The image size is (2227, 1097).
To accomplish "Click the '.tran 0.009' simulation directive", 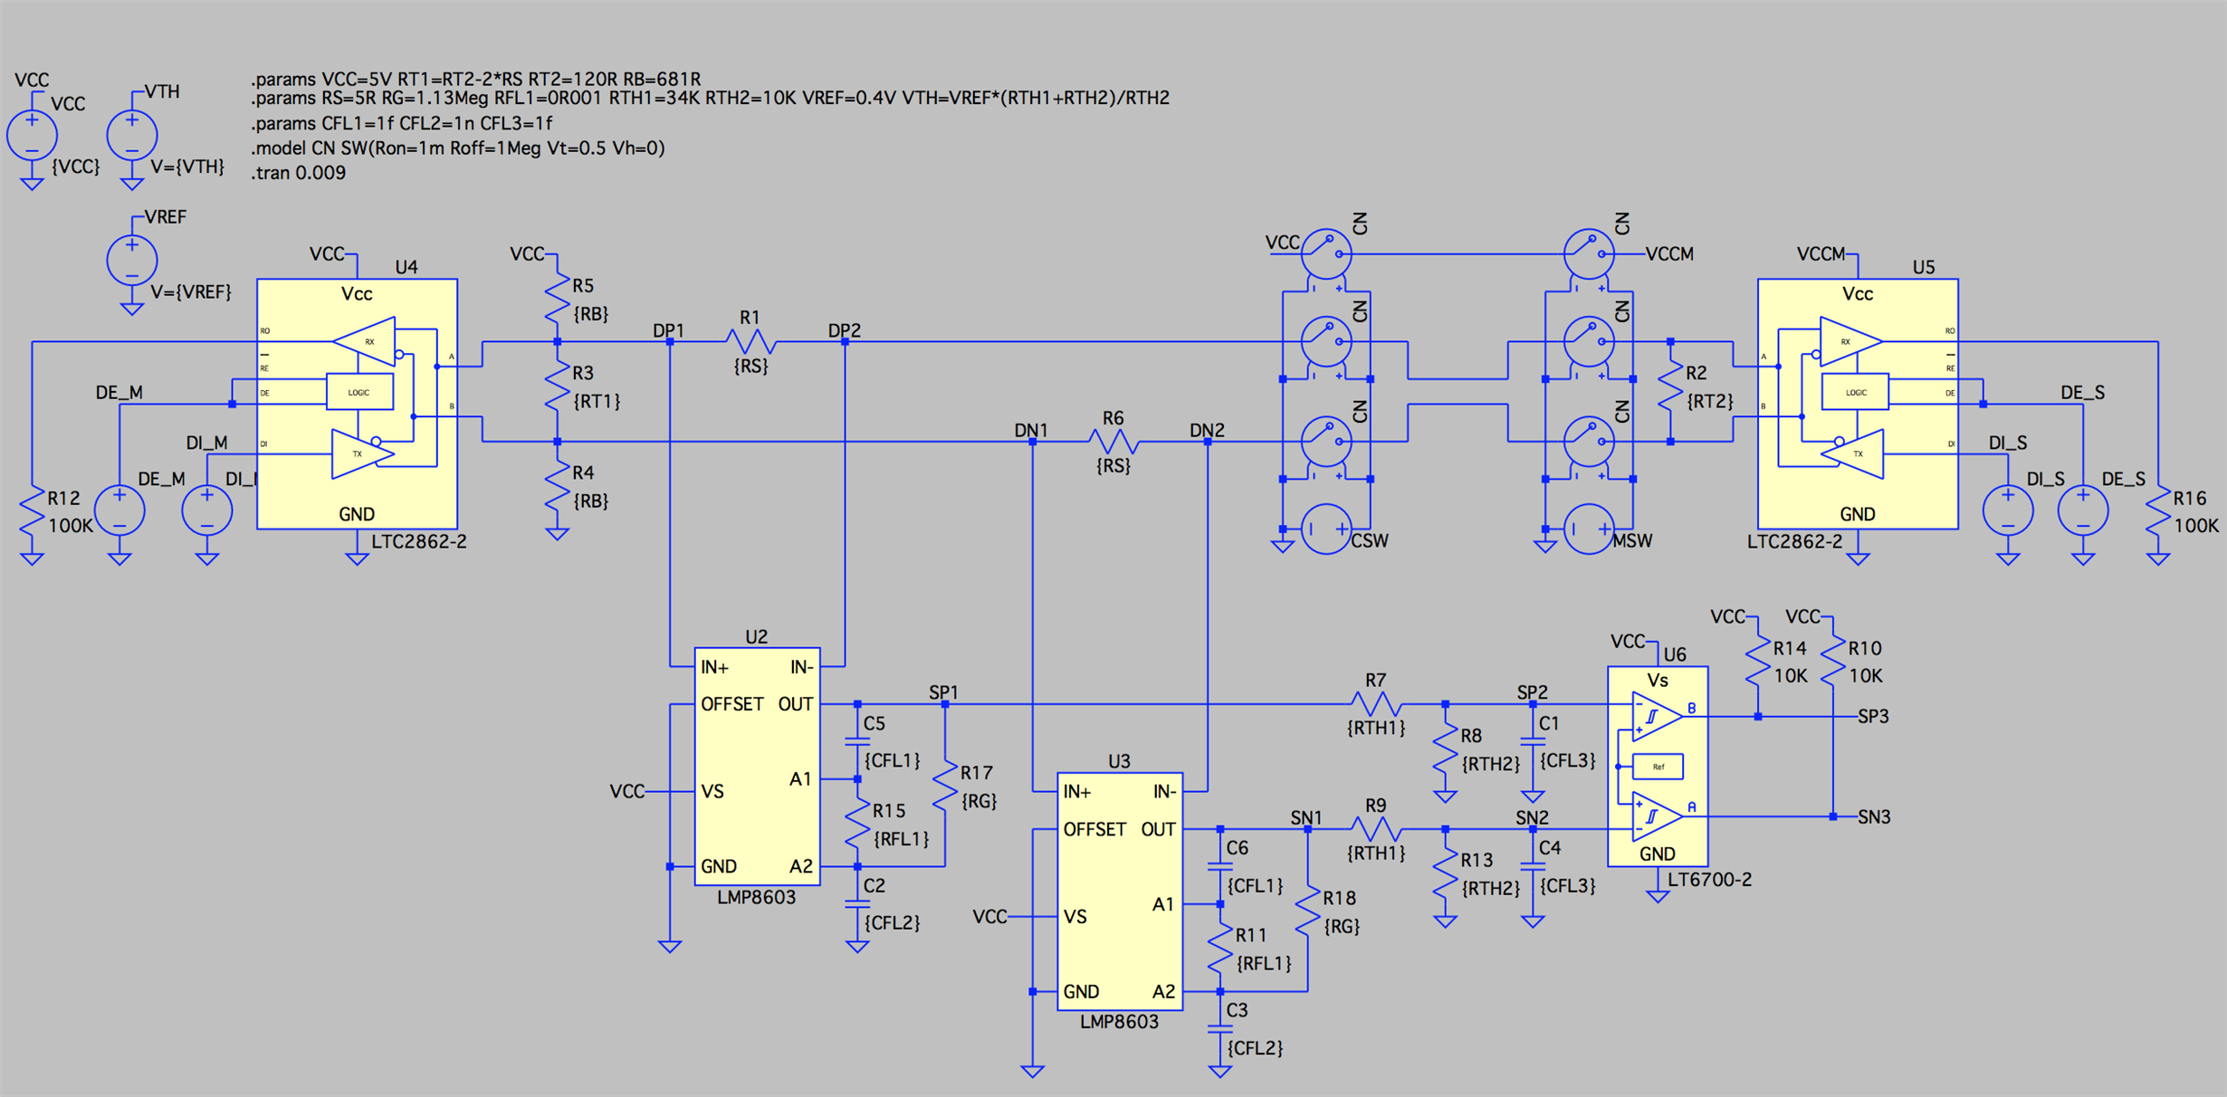I will [x=299, y=173].
